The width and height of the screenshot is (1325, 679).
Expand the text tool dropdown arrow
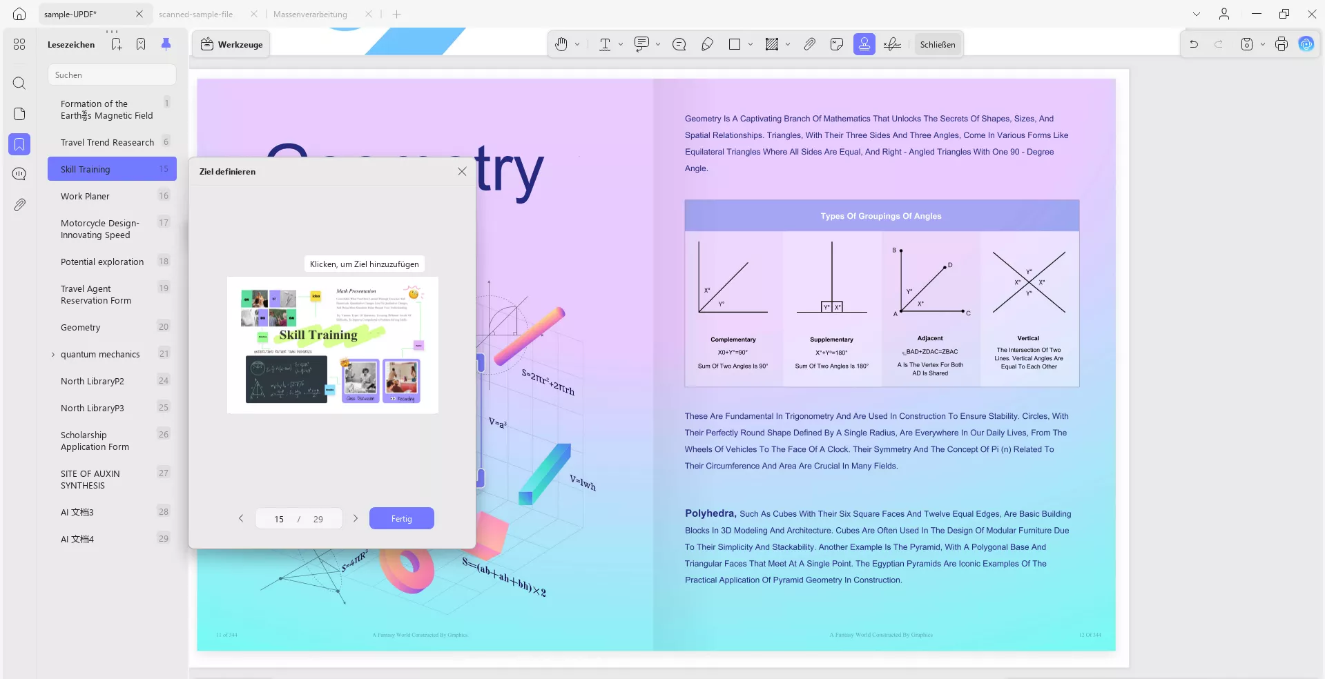621,44
